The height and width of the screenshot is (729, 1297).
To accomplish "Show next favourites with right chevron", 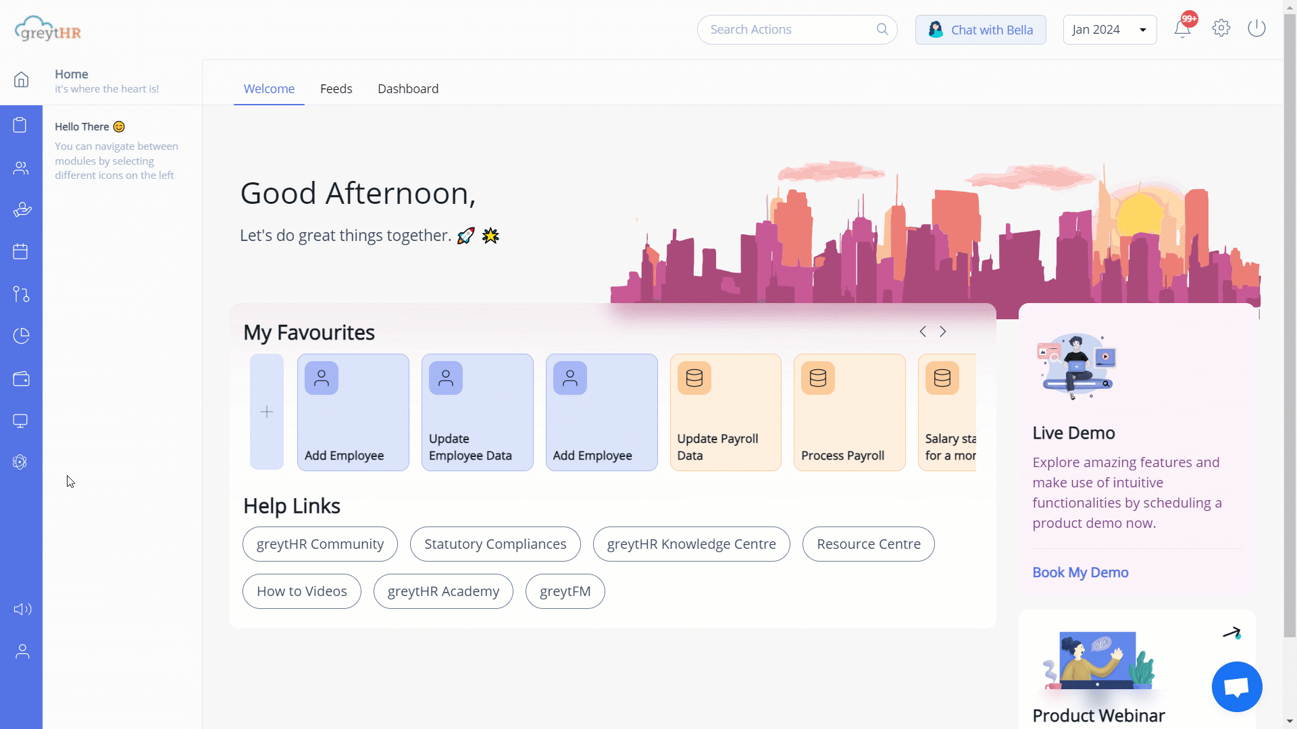I will [943, 331].
